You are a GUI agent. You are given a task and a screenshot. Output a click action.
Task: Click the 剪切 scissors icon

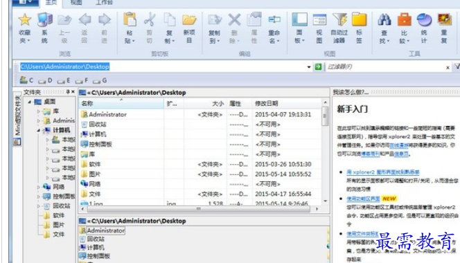click(x=150, y=19)
